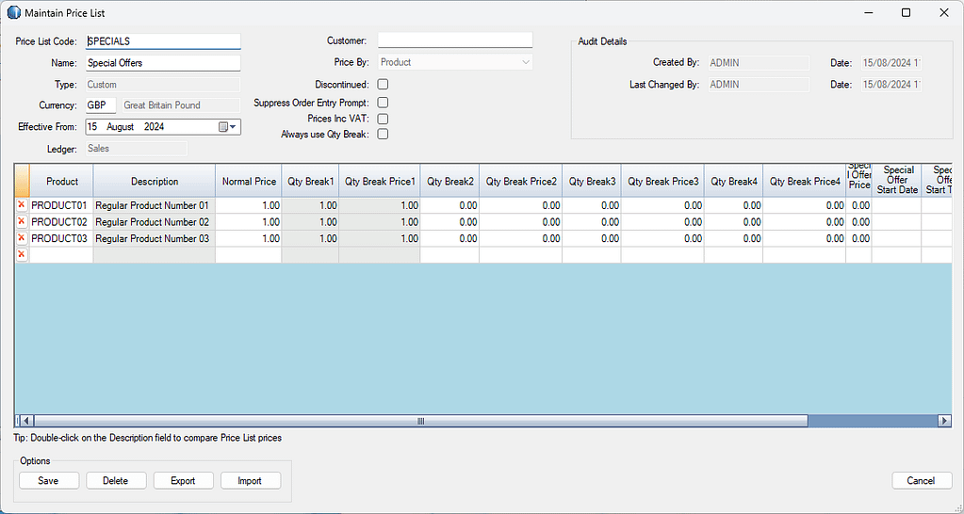
Task: Toggle the Prices Inc VAT checkbox
Action: point(383,119)
